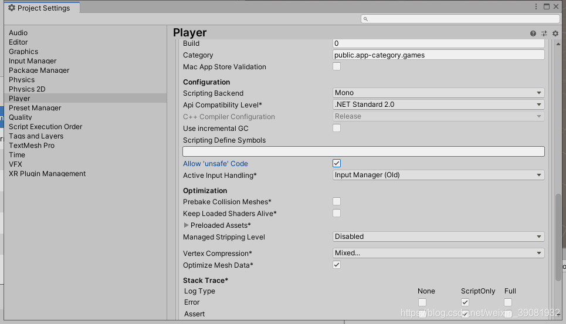Click the search magnifier icon
Screen dimensions: 566x324
point(365,19)
